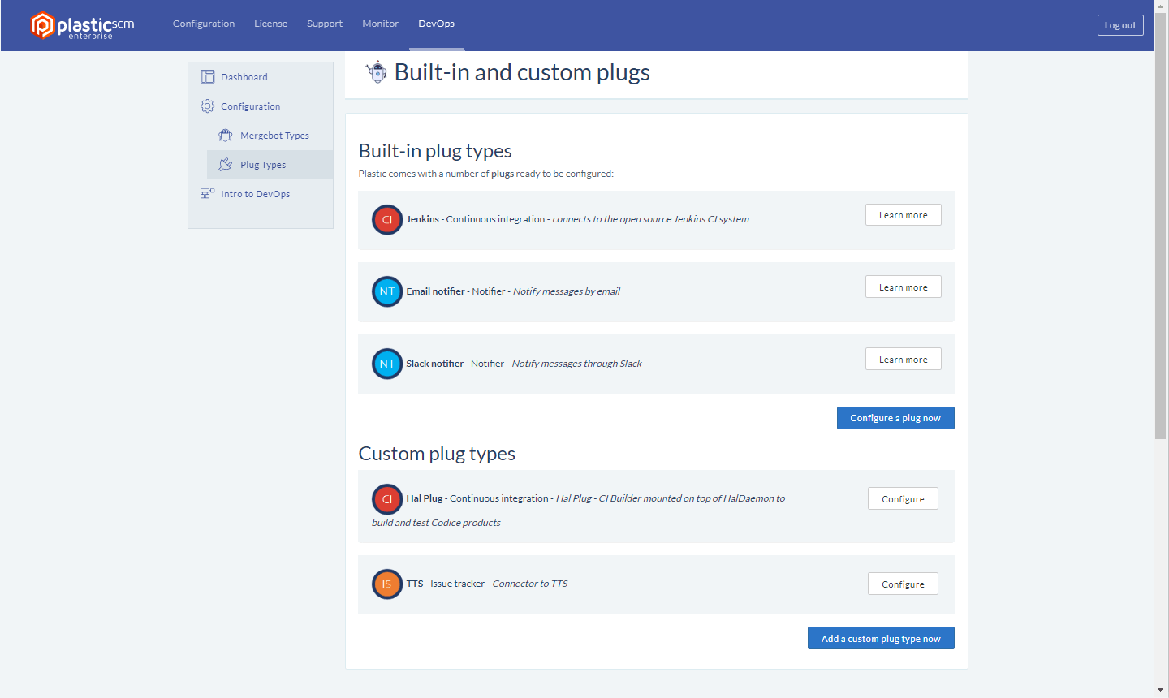Configure the Hal Plug custom type

(903, 499)
